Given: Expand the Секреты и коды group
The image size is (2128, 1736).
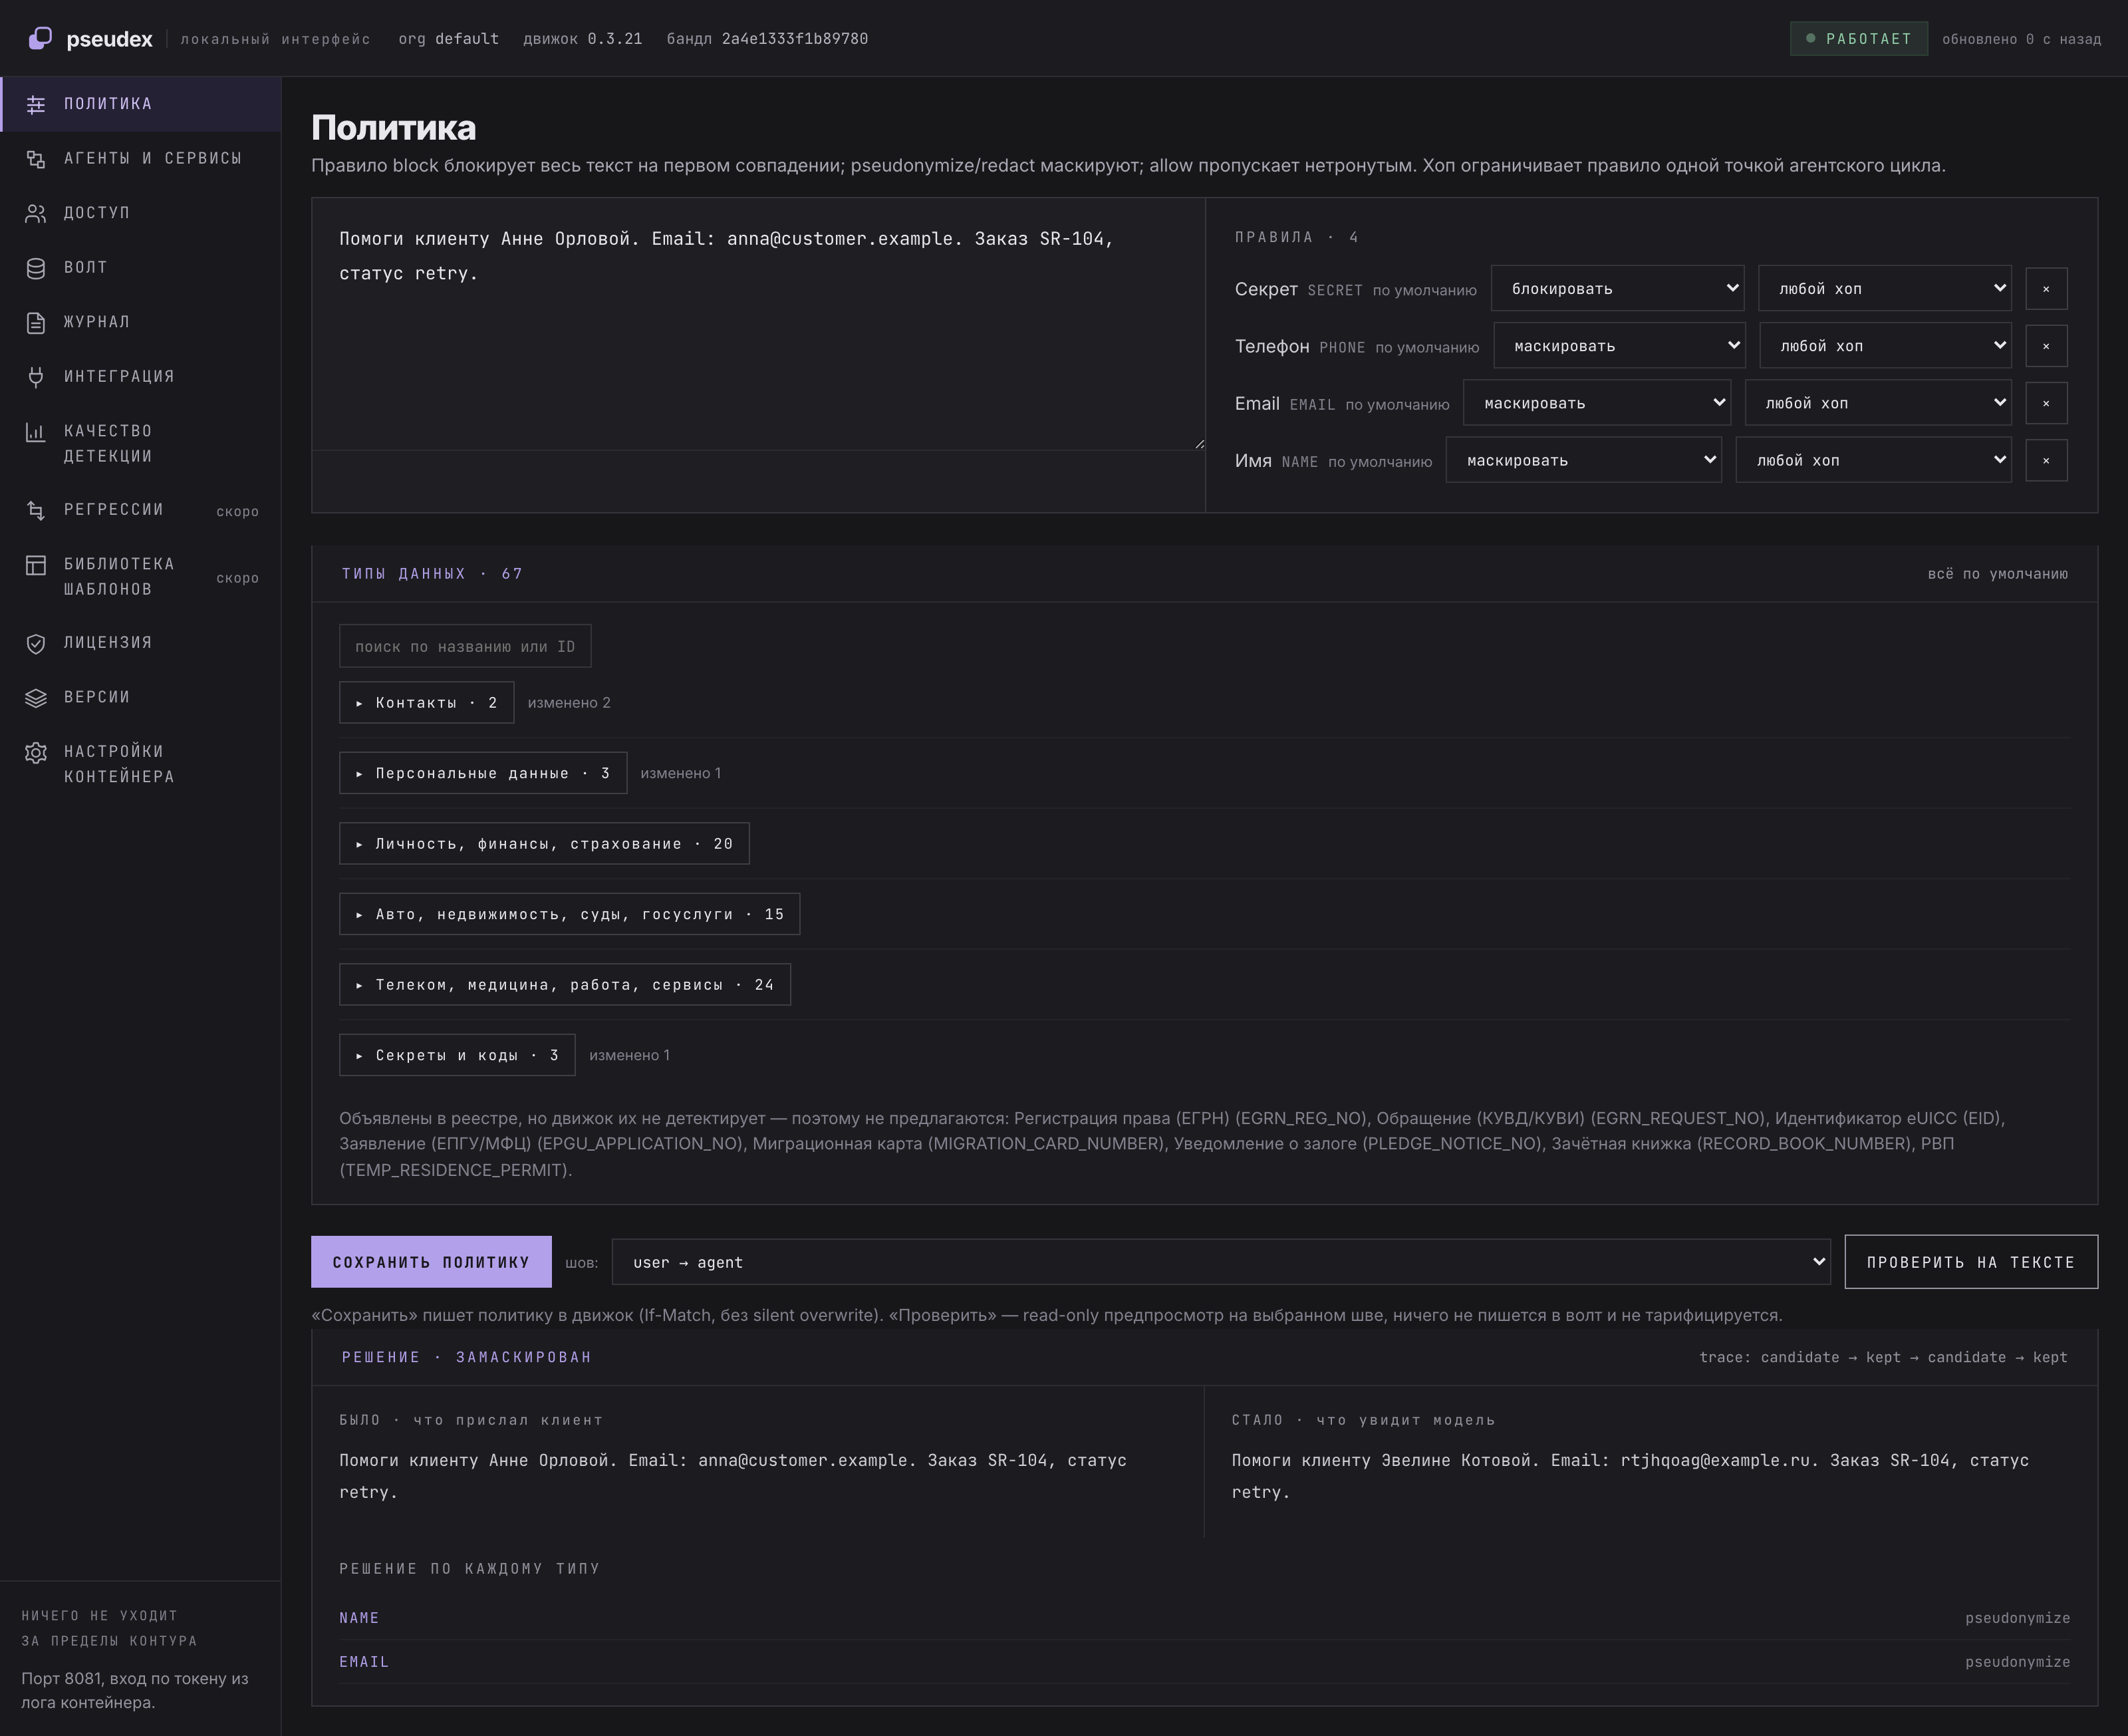Looking at the screenshot, I should click(457, 1055).
